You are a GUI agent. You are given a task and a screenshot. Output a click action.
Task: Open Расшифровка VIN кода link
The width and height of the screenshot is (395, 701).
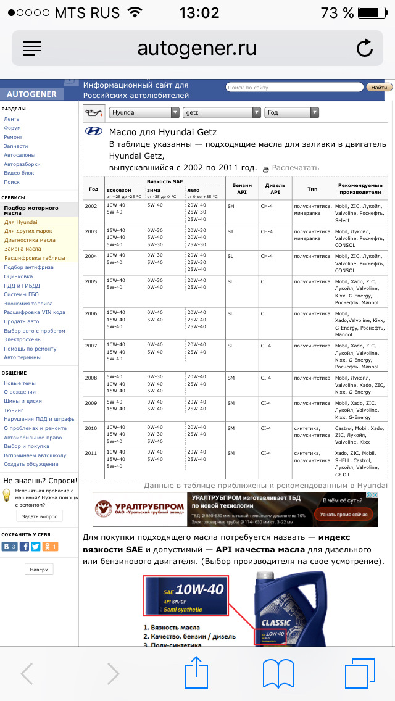(35, 312)
